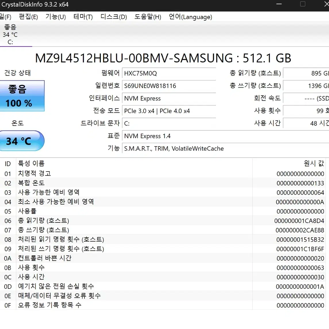Select the 01 치명적 경고 row

tap(163, 174)
